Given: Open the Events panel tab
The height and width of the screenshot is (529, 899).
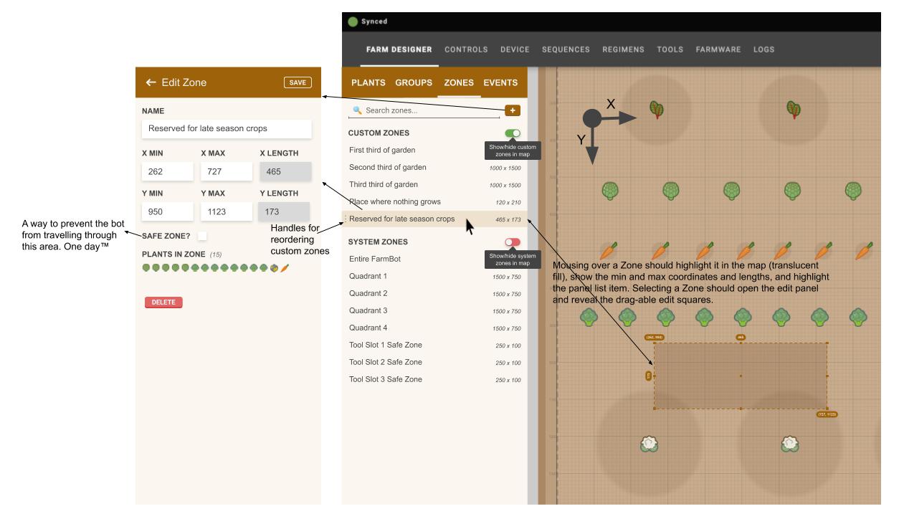Looking at the screenshot, I should point(500,82).
